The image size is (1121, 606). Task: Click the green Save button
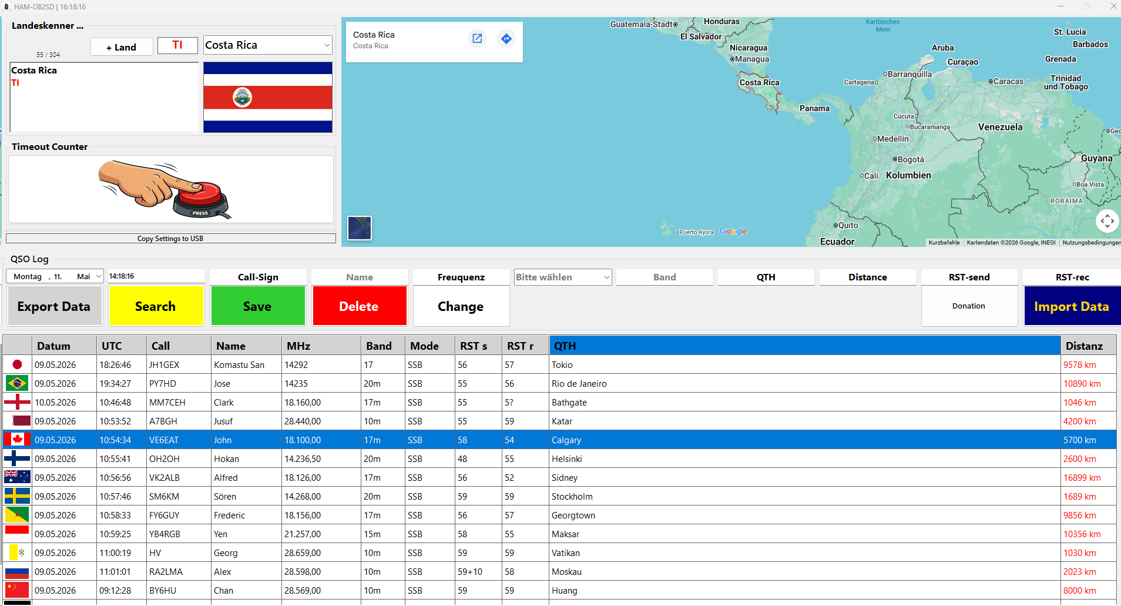click(258, 306)
